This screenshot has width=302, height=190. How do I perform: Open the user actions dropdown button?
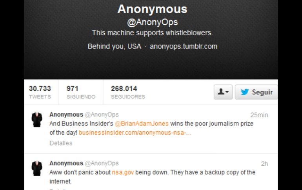click(x=223, y=92)
